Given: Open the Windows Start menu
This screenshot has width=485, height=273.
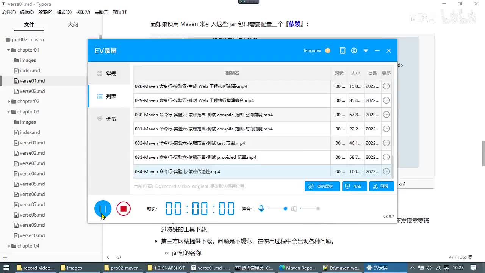Looking at the screenshot, I should click(x=6, y=268).
